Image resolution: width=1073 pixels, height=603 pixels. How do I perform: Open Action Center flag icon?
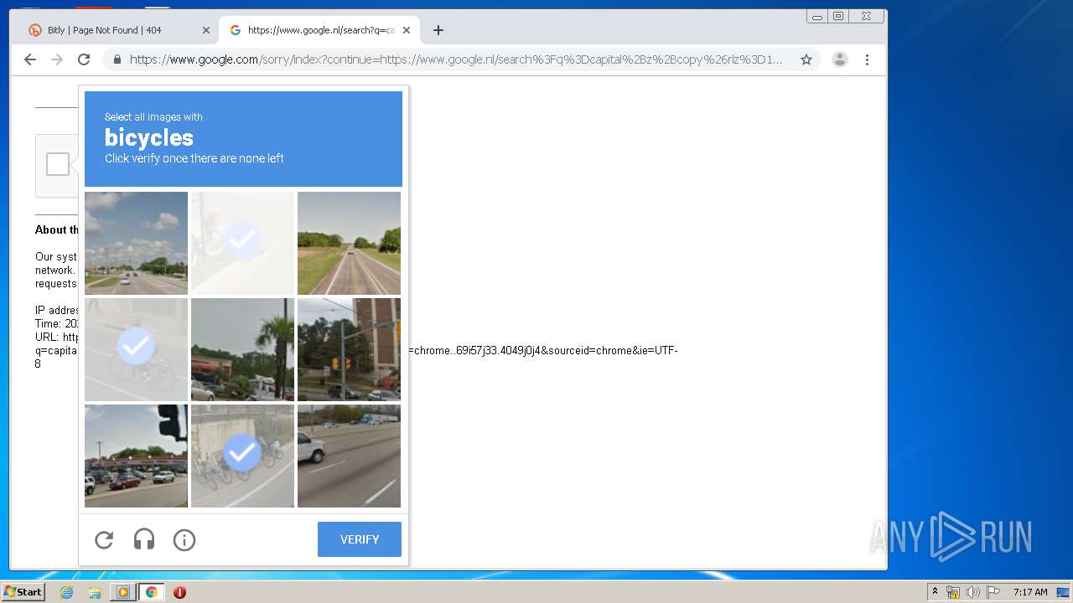tap(993, 592)
